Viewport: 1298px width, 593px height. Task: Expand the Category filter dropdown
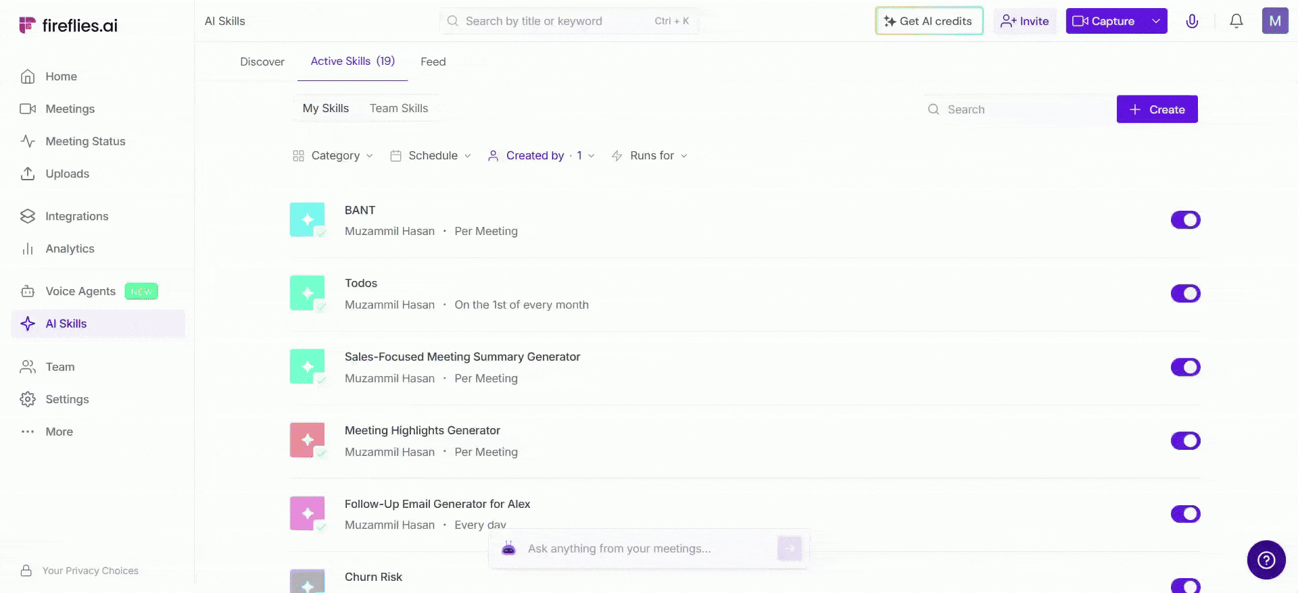[333, 155]
